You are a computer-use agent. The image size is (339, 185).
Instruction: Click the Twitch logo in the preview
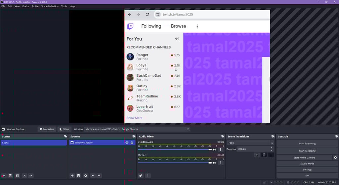[130, 26]
